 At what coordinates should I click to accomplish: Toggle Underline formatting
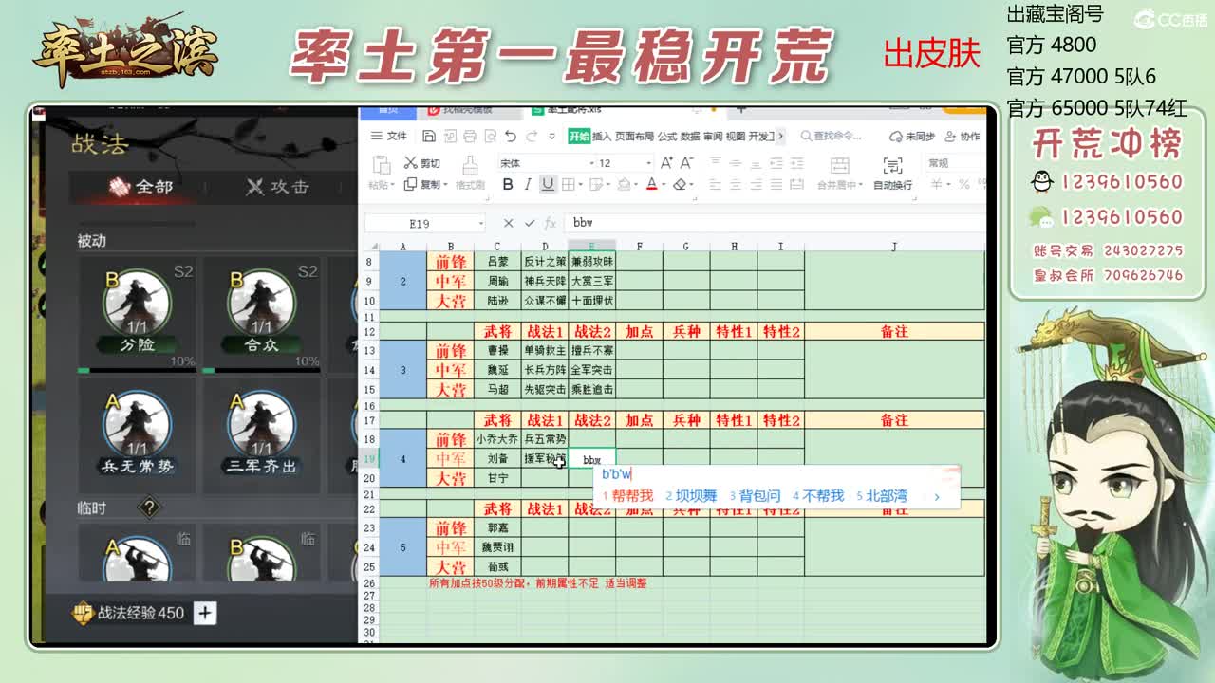(x=548, y=184)
